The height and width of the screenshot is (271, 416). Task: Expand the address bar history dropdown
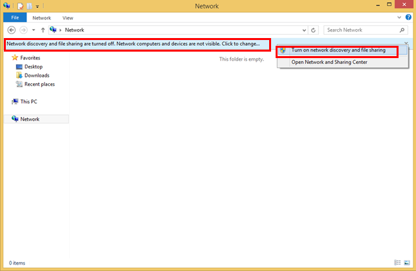pyautogui.click(x=304, y=30)
